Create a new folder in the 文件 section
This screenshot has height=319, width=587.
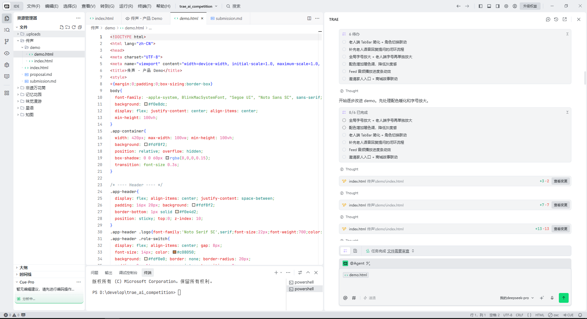(x=68, y=27)
